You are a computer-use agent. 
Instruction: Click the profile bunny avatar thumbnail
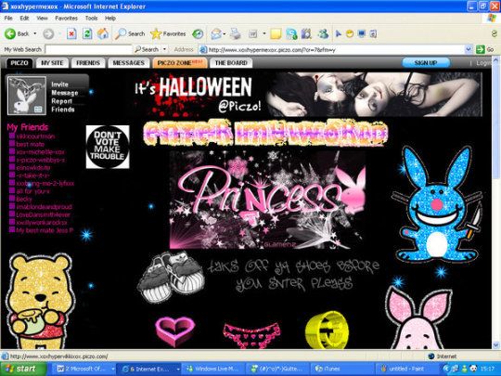[27, 96]
